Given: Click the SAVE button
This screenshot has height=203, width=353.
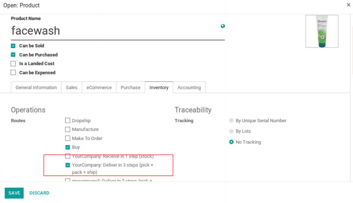Looking at the screenshot, I should click(14, 193).
